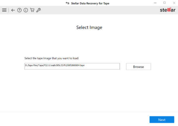
Task: Click the 'Stellar Data Recovery for Tape' title
Action: coord(90,4)
